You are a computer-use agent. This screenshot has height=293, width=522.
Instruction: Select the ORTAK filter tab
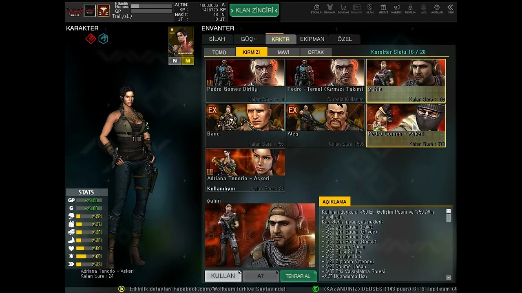point(316,52)
